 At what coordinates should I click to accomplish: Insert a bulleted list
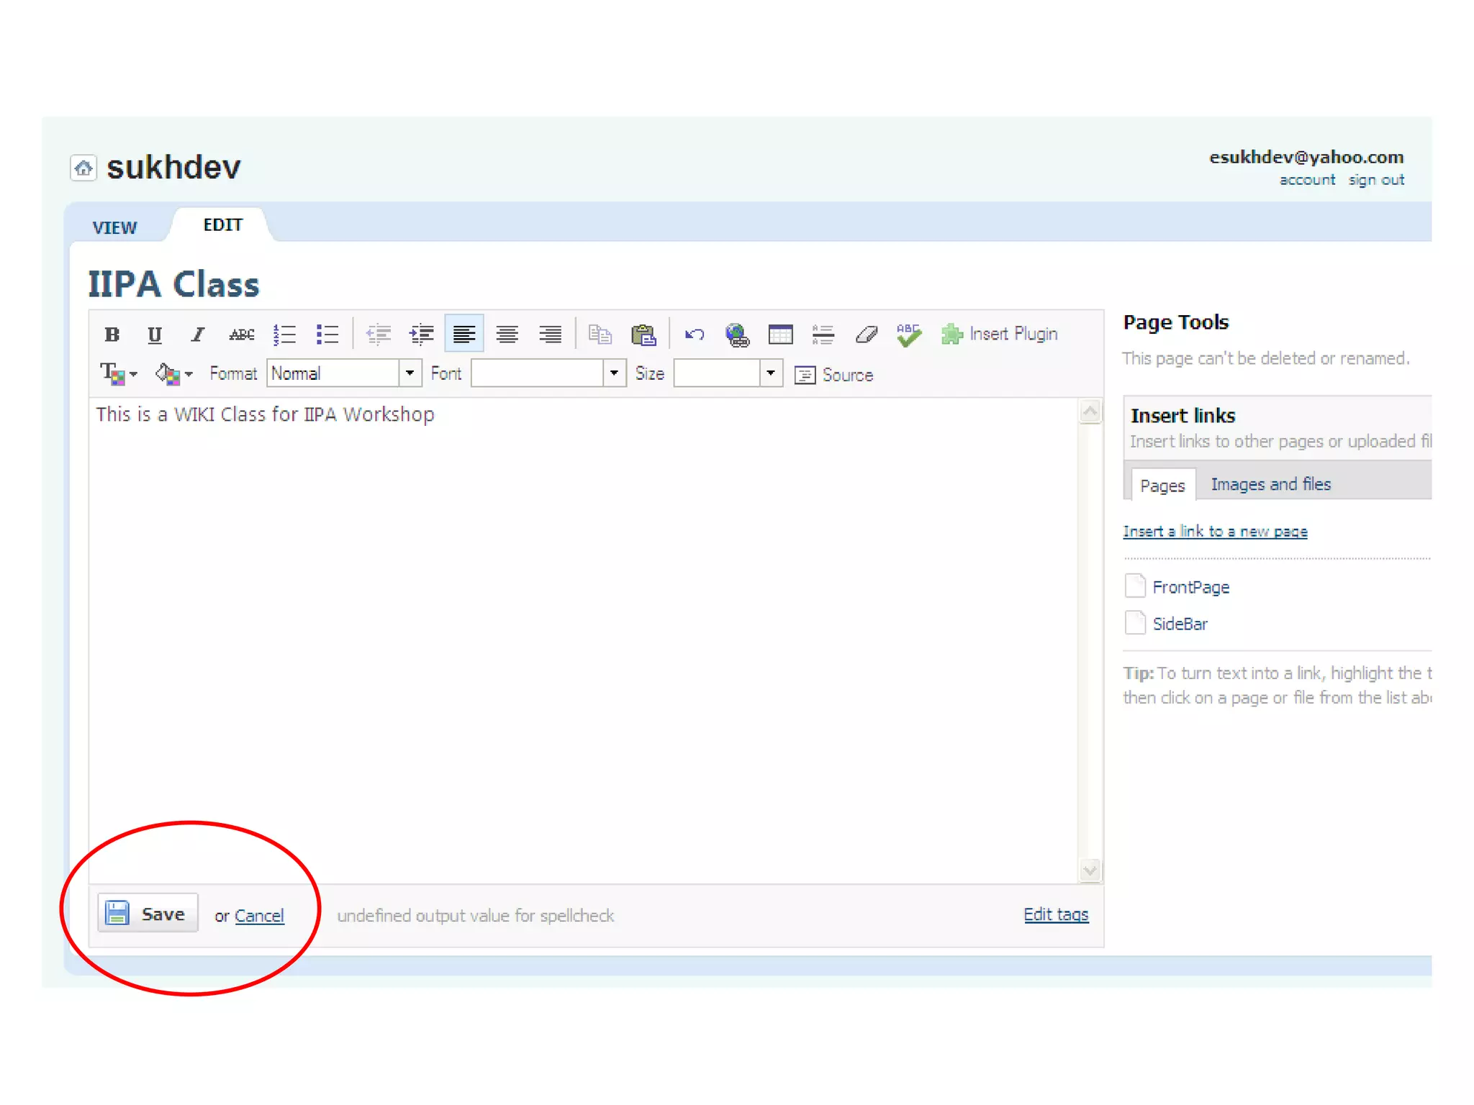[x=327, y=335]
